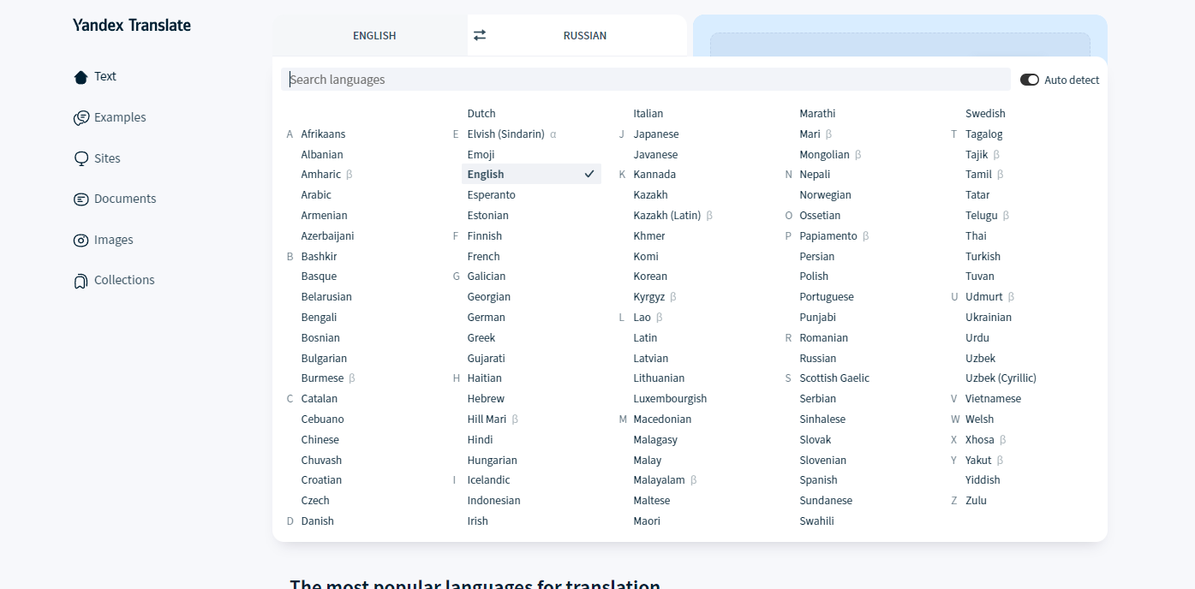The width and height of the screenshot is (1195, 589).
Task: Select Elvish (Sindarin) language
Action: pos(505,134)
